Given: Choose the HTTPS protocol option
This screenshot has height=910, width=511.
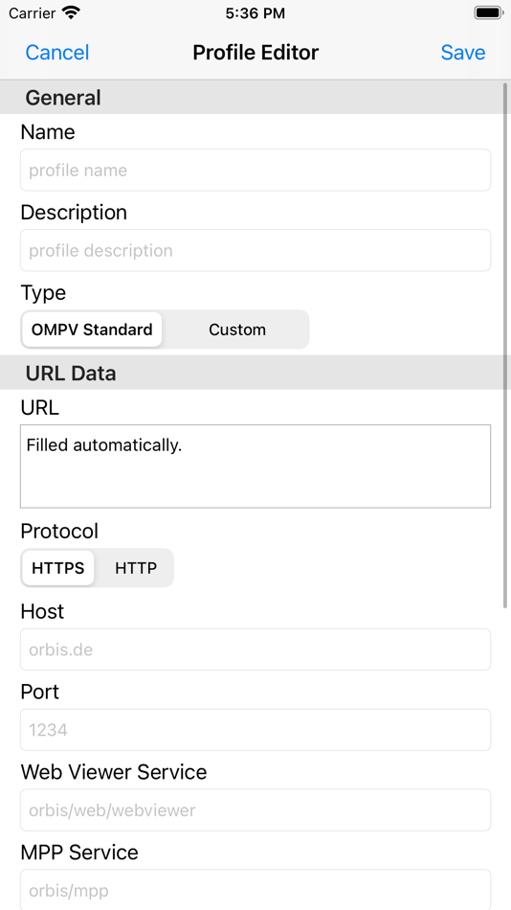Looking at the screenshot, I should click(x=58, y=568).
